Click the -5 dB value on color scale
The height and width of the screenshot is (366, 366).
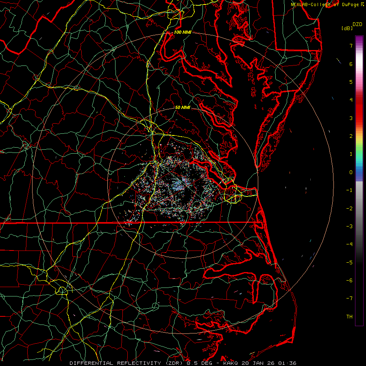tap(349, 263)
